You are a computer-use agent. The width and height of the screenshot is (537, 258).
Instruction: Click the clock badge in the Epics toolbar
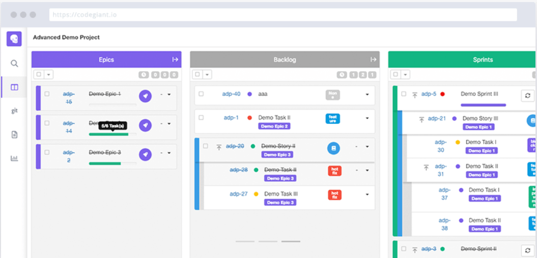(144, 75)
